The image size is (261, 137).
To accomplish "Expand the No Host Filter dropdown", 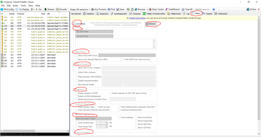I will (x=94, y=36).
